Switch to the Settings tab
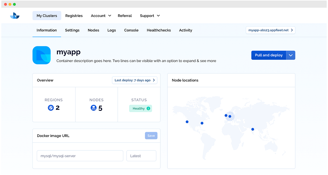This screenshot has height=175, width=328. coord(72,30)
